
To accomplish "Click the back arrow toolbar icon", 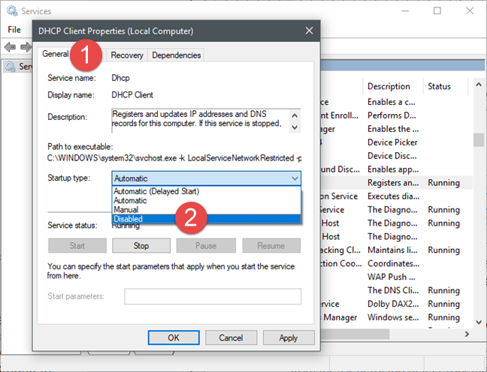I will 10,47.
